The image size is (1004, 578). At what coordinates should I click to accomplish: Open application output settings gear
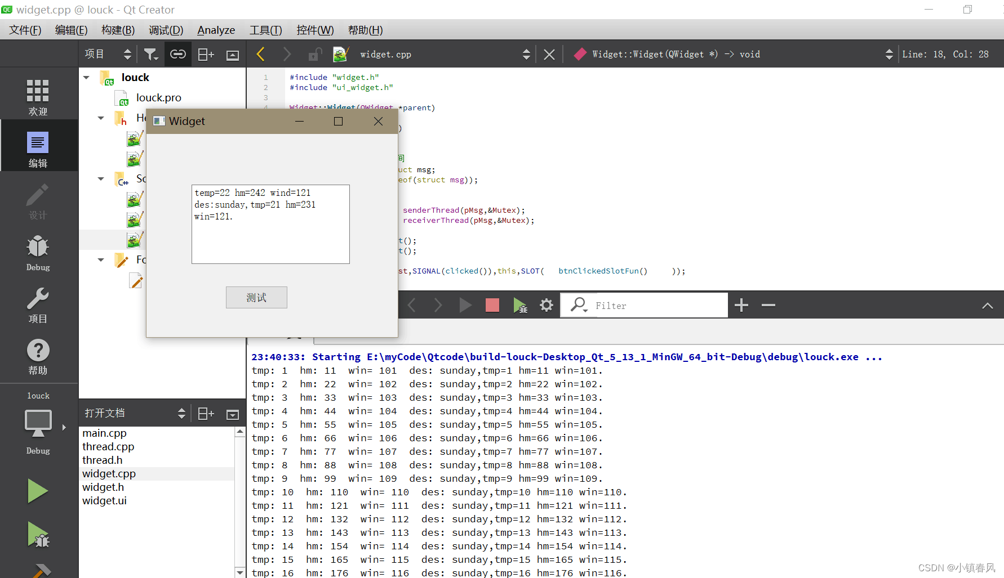point(546,305)
